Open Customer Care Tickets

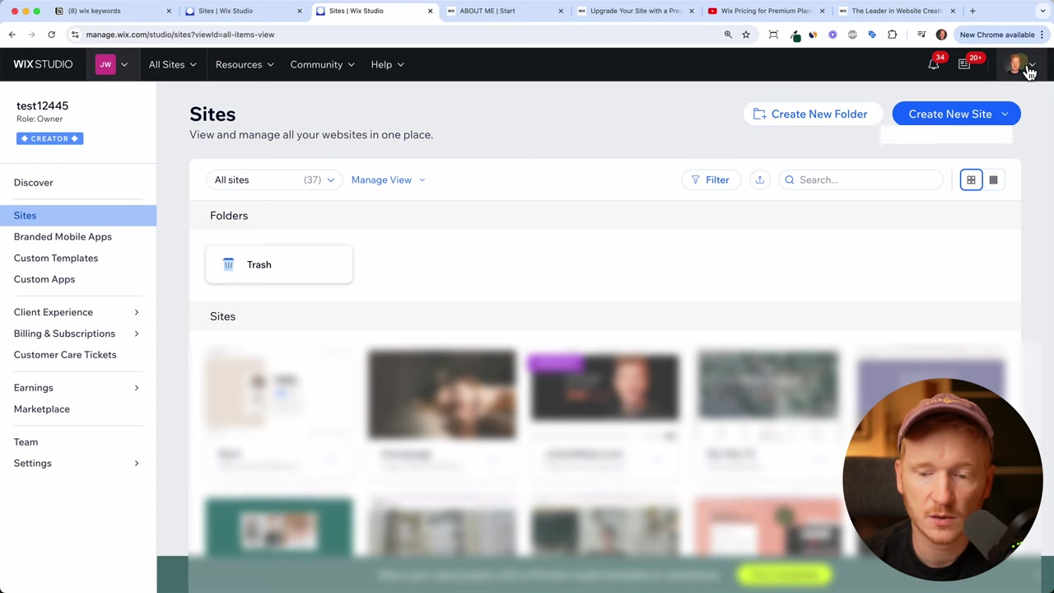(x=65, y=355)
